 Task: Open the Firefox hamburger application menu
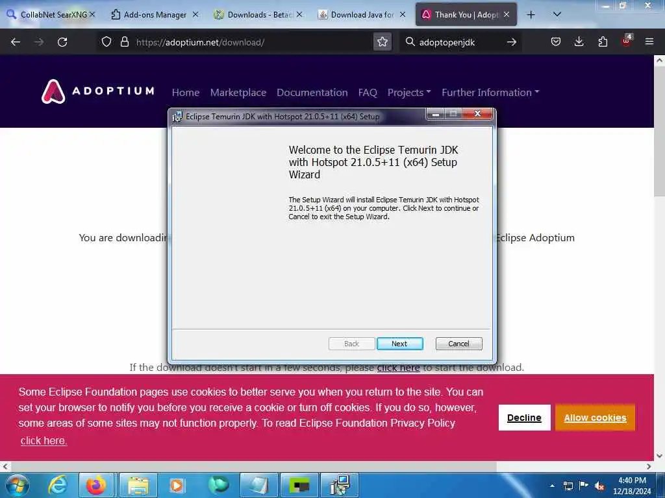coord(649,42)
